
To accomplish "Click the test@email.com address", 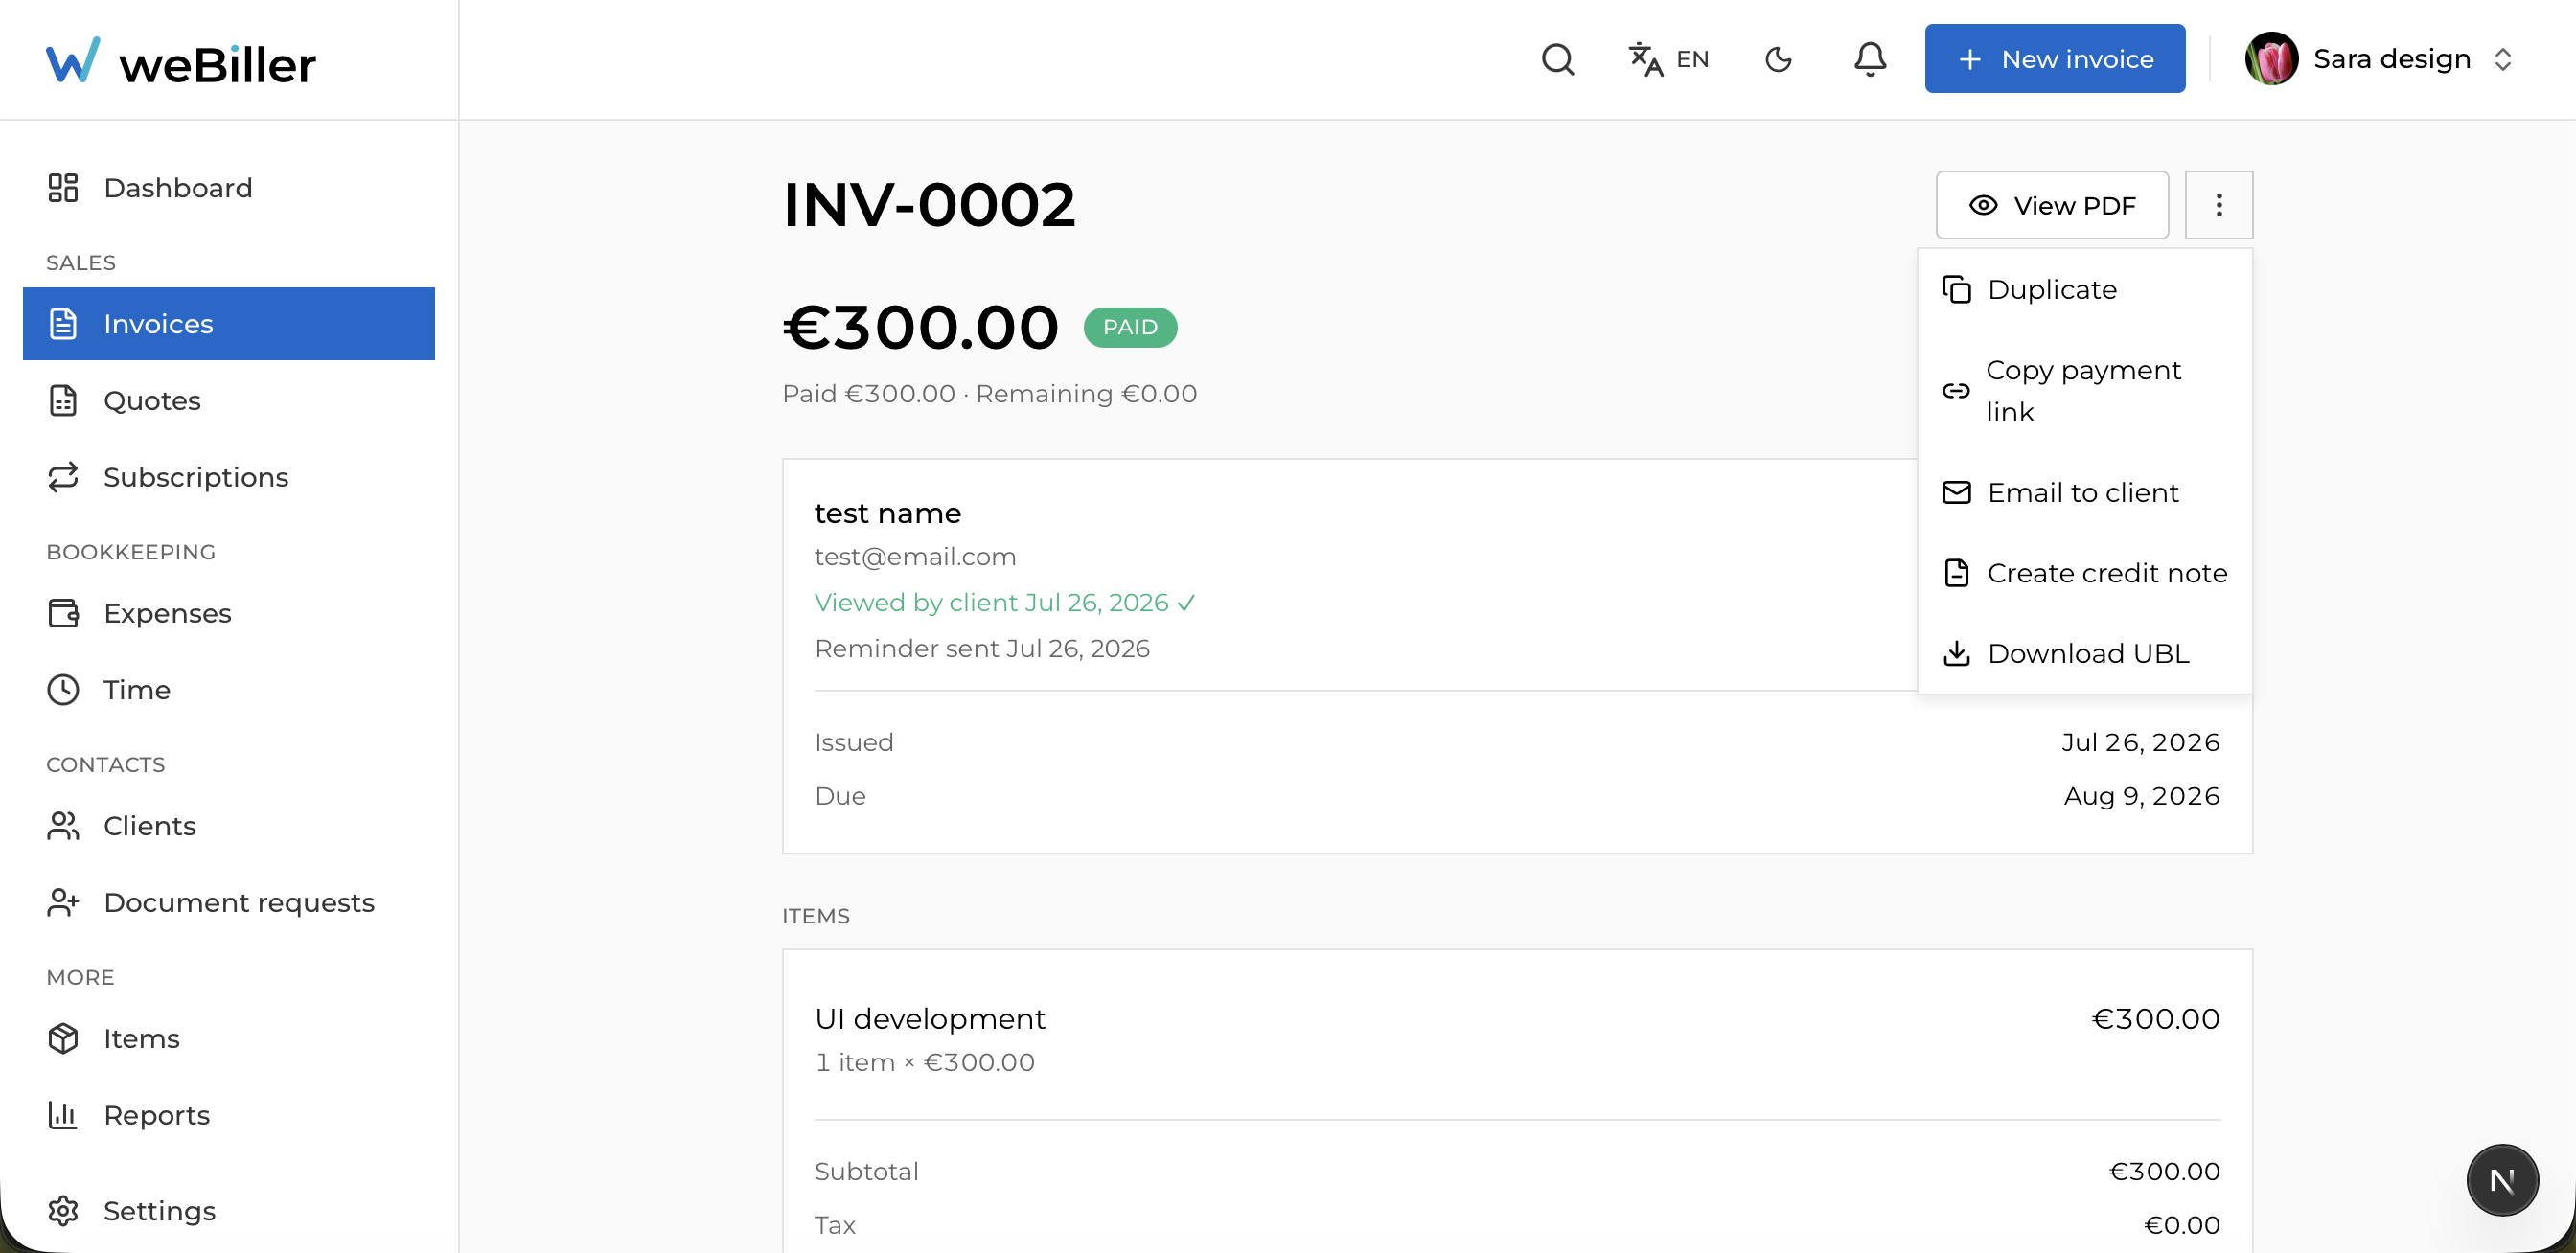I will coord(915,557).
